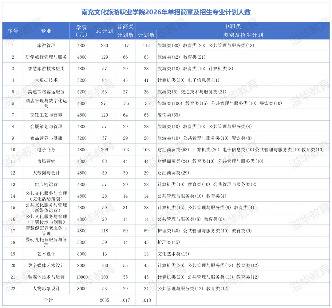Click the 融媒体技术与运营 major cell
The image size is (332, 308).
[x=46, y=277]
